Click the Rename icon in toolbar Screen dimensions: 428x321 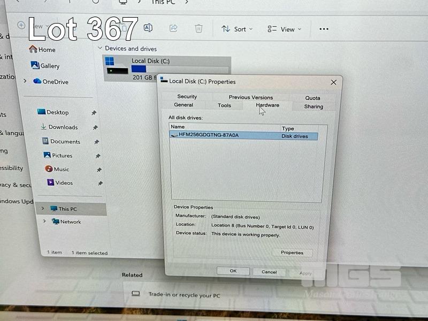(148, 28)
